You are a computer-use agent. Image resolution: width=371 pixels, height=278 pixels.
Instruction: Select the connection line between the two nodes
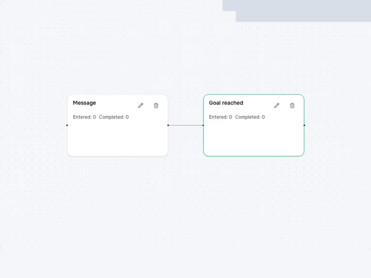point(186,125)
